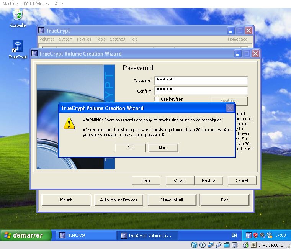Click the Mount button in TrueCrypt window
This screenshot has height=249, width=291.
(x=66, y=200)
